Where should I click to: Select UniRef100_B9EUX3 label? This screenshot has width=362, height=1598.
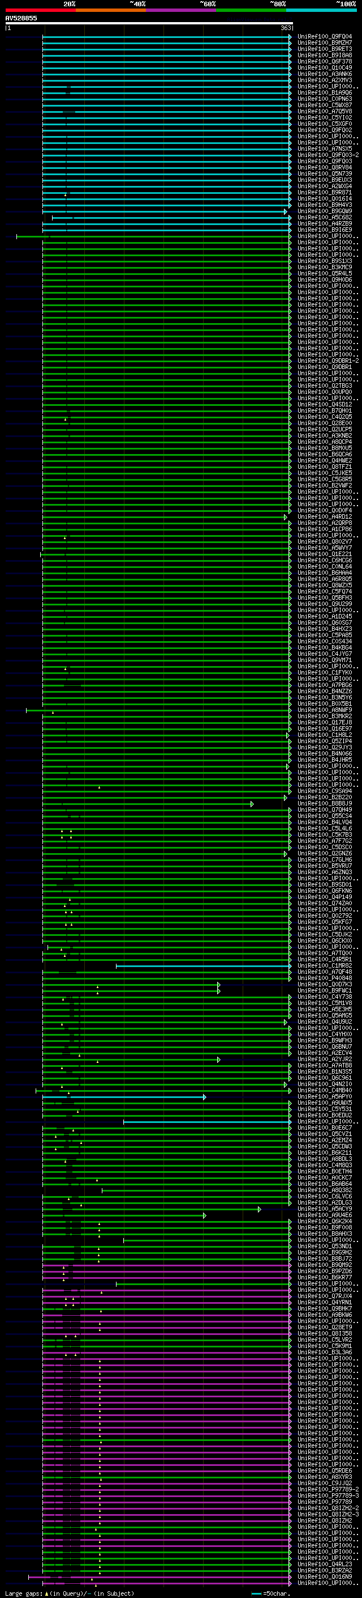click(324, 180)
